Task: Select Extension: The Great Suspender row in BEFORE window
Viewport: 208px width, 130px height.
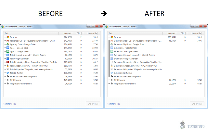Action: tap(52, 77)
